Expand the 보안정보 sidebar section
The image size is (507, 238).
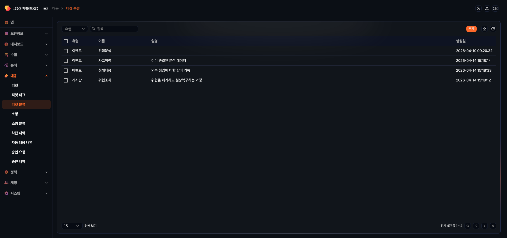tap(26, 34)
